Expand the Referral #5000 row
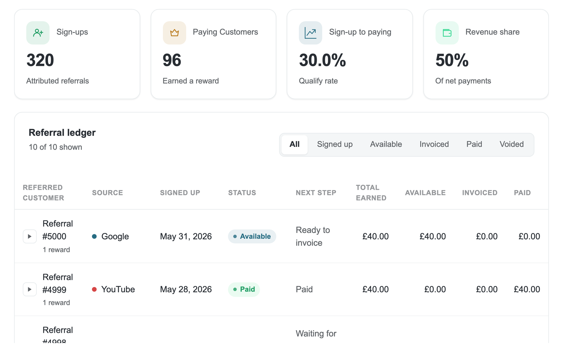Image resolution: width=563 pixels, height=352 pixels. (29, 236)
